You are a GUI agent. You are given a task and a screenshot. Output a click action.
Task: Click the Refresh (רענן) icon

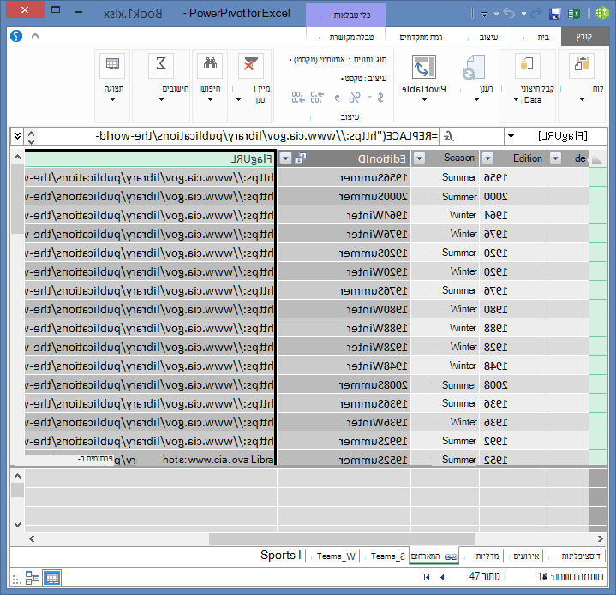tap(474, 68)
